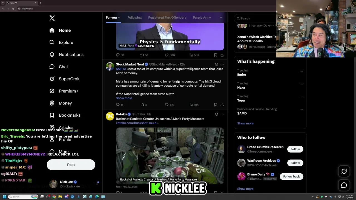Bookmark the Elon Clips video post
This screenshot has width=356, height=200.
point(216,55)
